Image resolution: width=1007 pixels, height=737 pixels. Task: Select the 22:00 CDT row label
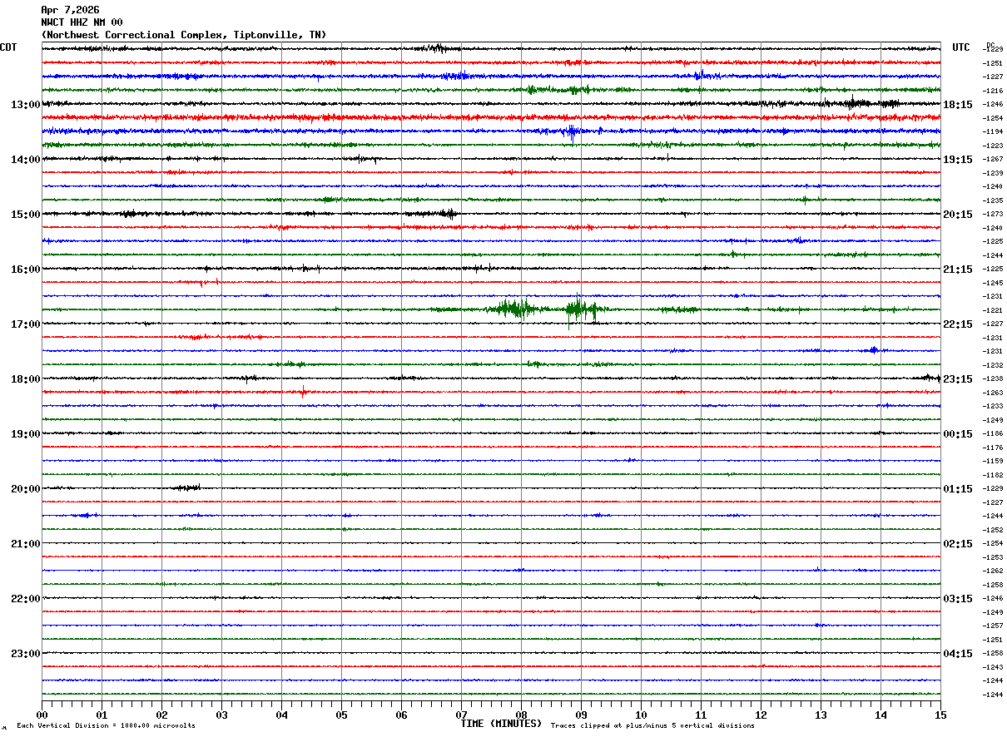(x=26, y=599)
